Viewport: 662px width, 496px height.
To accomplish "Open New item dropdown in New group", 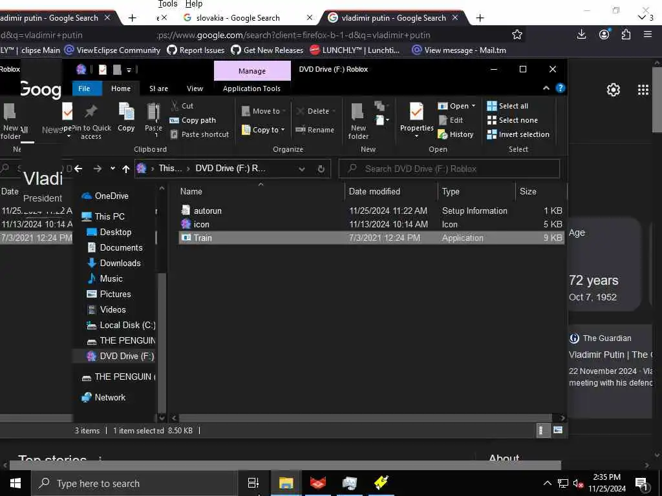I will [381, 119].
